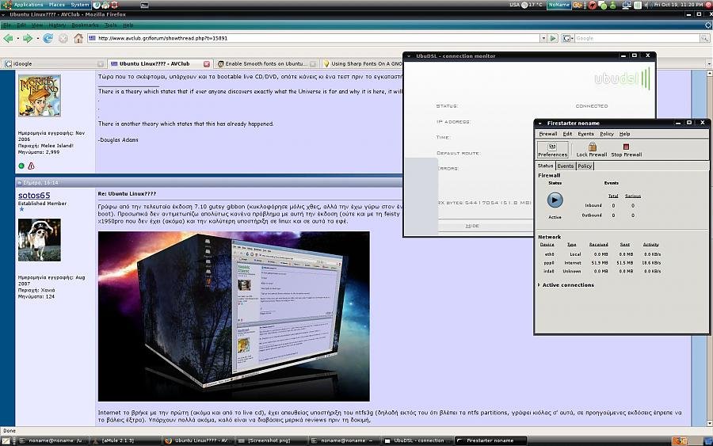Open the back-history dropdown arrow
The width and height of the screenshot is (713, 446).
click(17, 38)
